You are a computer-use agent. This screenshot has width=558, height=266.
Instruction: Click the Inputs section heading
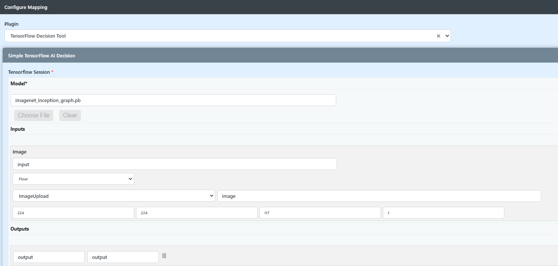(x=18, y=129)
